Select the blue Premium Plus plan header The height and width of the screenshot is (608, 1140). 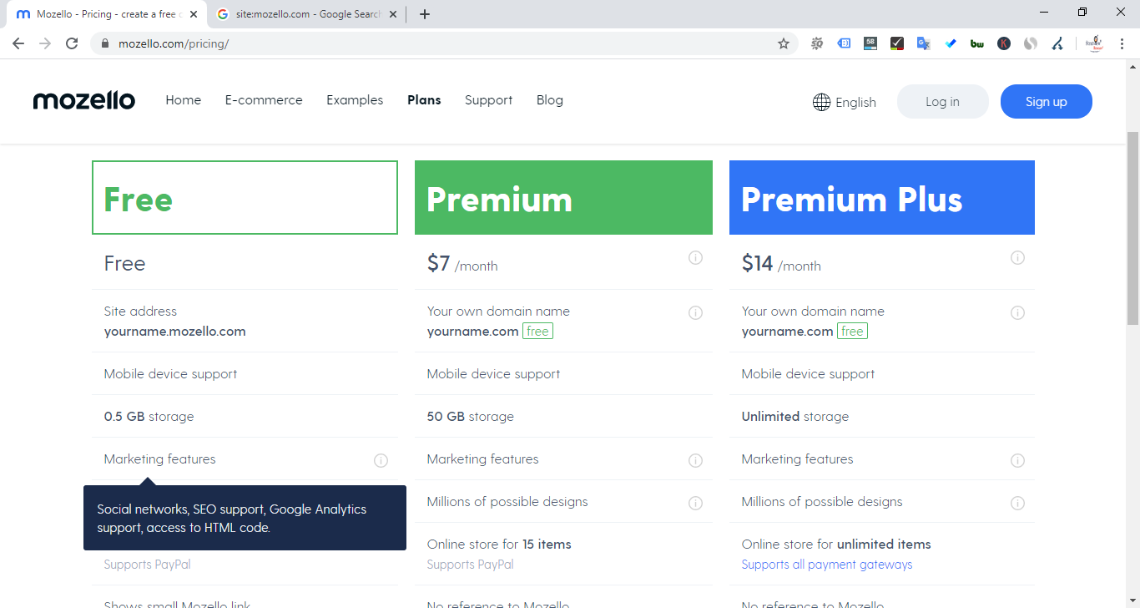[x=882, y=198]
